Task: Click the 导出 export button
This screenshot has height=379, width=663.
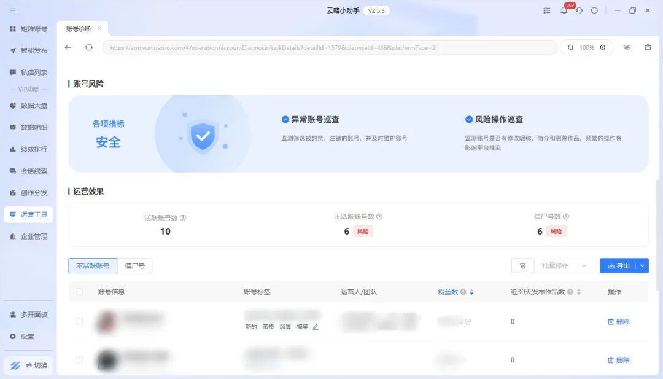Action: point(618,266)
